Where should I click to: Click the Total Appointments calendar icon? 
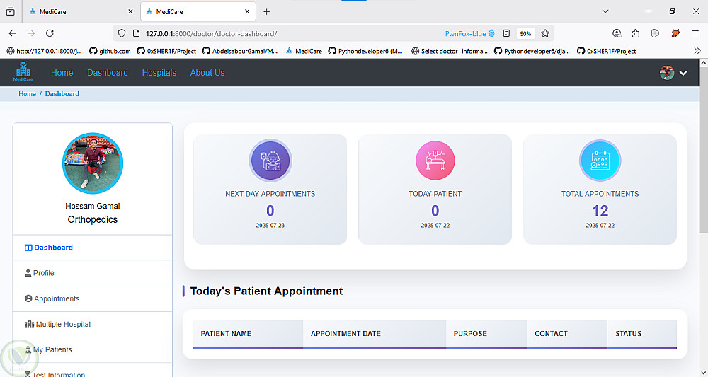(x=600, y=161)
